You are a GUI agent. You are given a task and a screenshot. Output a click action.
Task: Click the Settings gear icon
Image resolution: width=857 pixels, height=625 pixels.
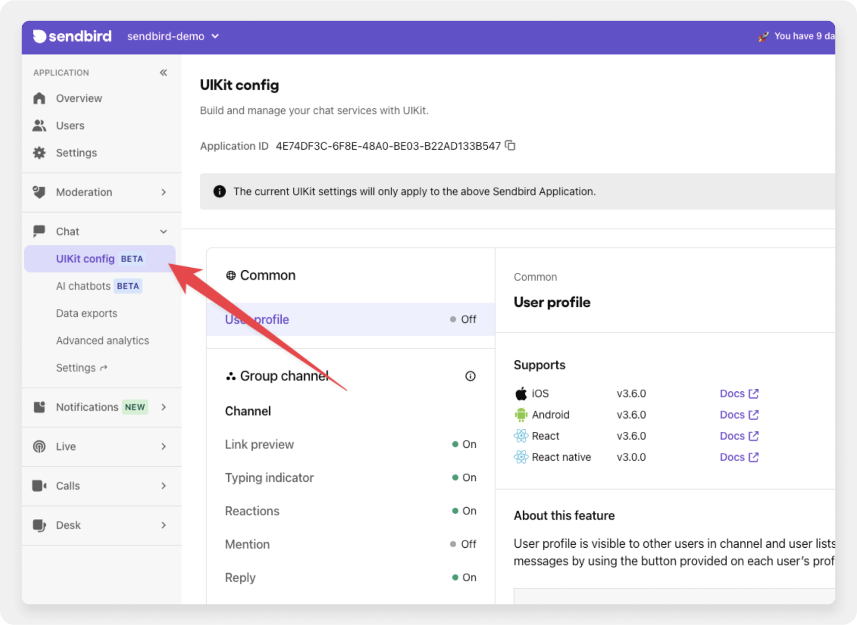pos(39,153)
